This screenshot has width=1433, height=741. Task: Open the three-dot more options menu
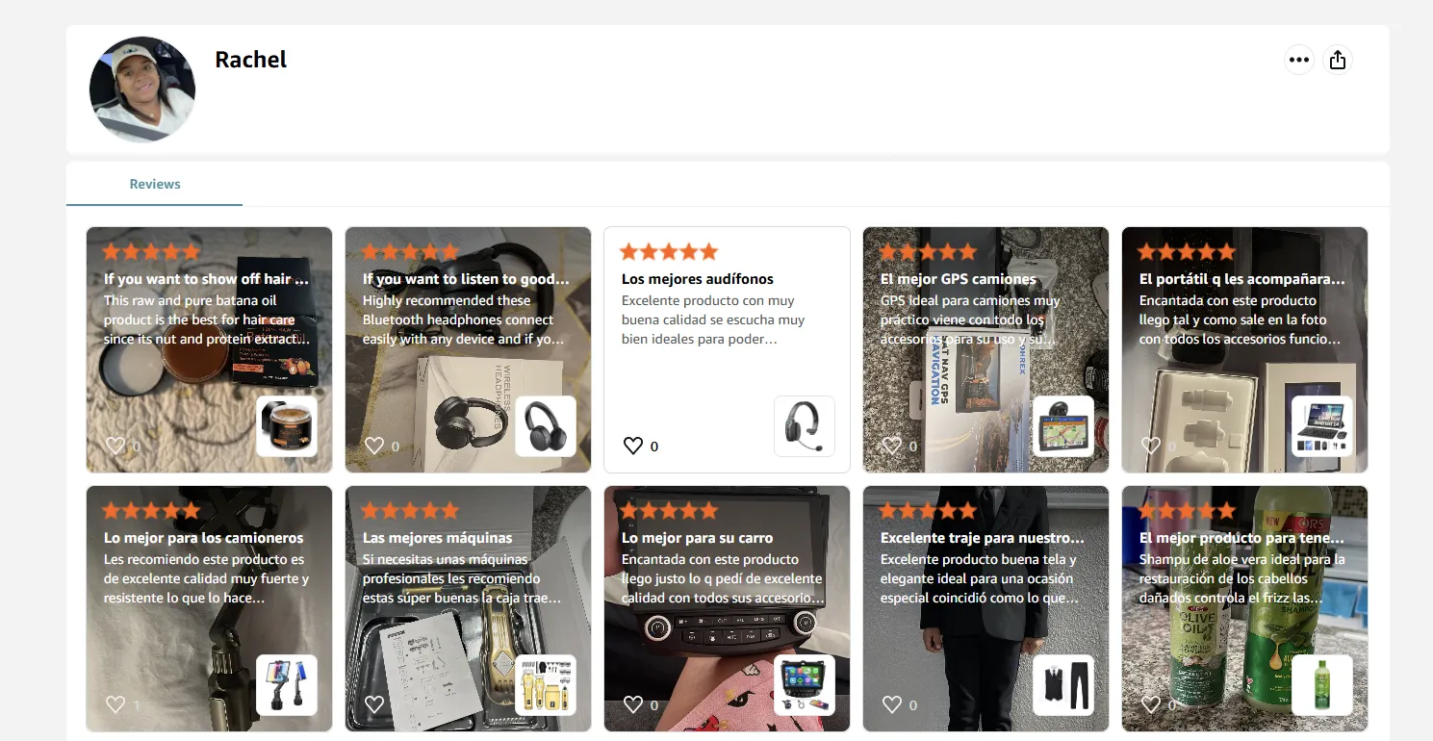[x=1299, y=60]
